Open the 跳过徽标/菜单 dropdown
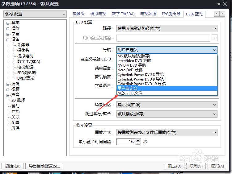The height and width of the screenshot is (174, 232). click(x=167, y=114)
